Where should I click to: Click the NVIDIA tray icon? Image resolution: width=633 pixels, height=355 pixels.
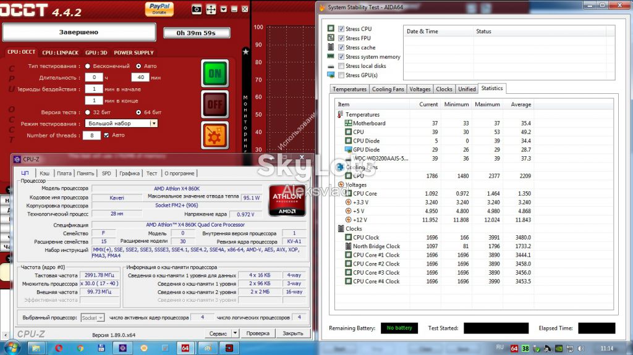[558, 348]
